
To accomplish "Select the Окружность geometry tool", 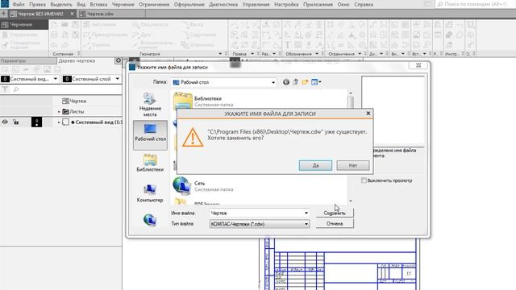I will [151, 25].
